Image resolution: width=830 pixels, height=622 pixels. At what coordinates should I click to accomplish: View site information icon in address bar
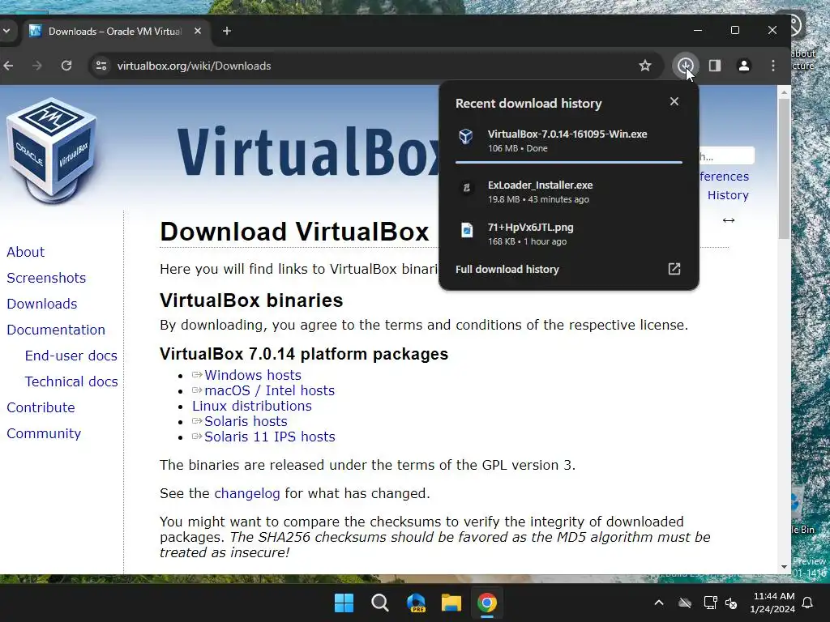(x=101, y=66)
